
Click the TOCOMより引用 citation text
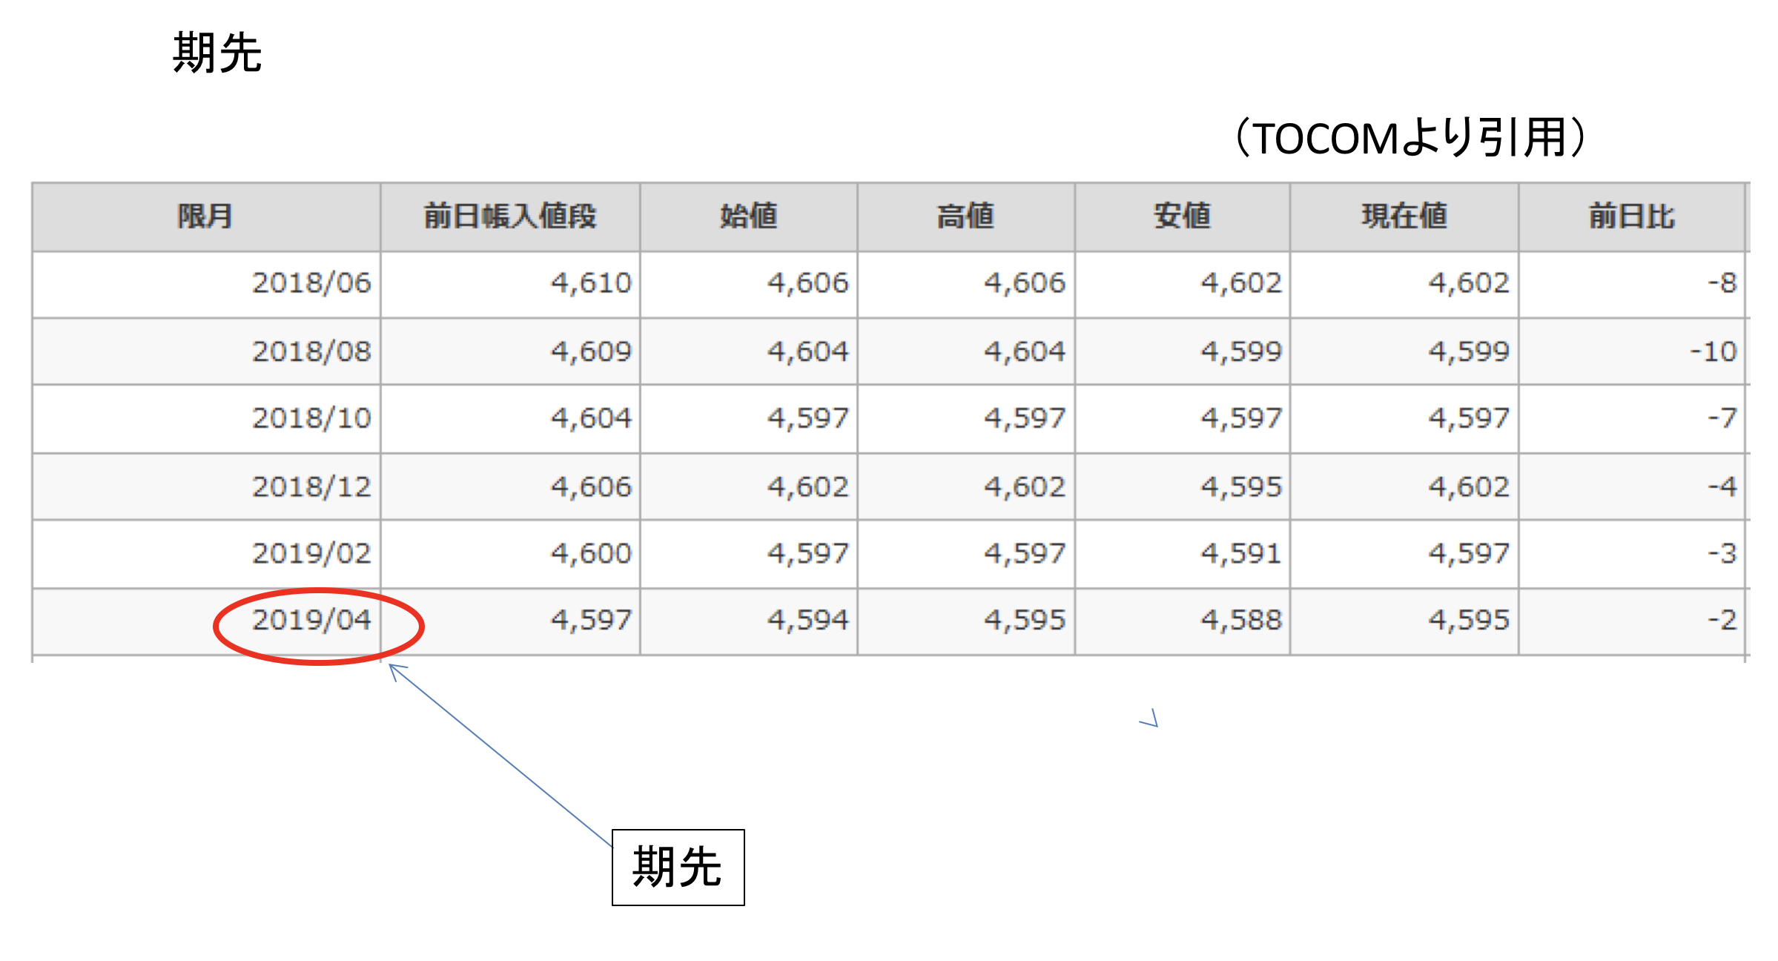pyautogui.click(x=1411, y=138)
